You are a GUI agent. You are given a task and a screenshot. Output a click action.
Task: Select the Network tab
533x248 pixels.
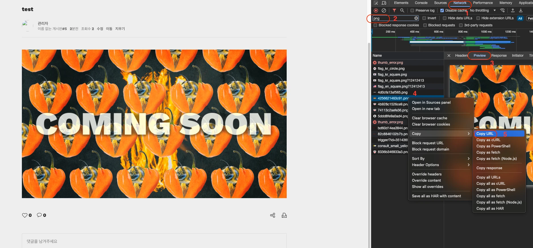[x=460, y=3]
